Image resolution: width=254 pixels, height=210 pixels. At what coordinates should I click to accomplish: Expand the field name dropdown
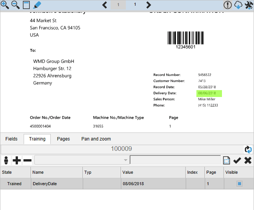(125, 160)
